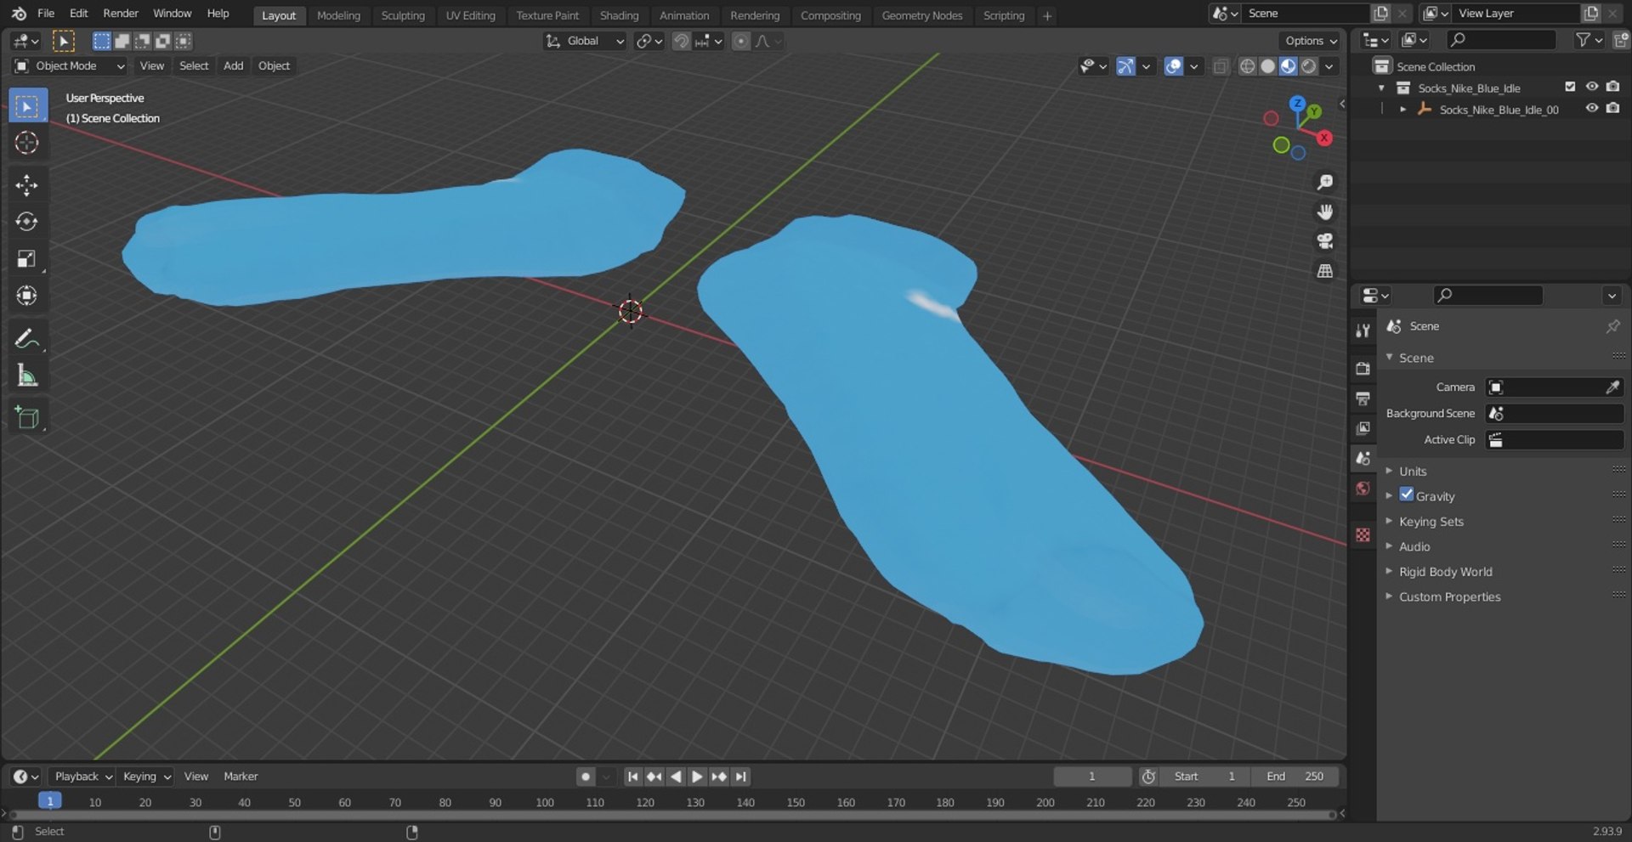This screenshot has height=842, width=1632.
Task: Open the Global transform orientation dropdown
Action: pyautogui.click(x=585, y=41)
